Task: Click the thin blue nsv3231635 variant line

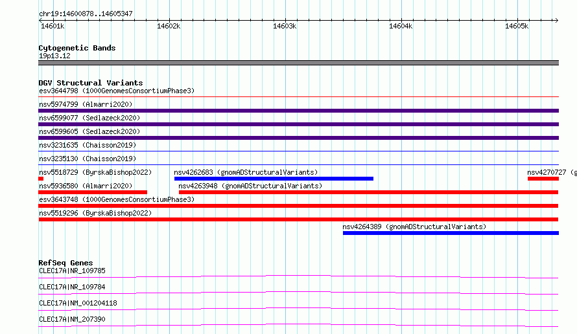Action: [298, 151]
